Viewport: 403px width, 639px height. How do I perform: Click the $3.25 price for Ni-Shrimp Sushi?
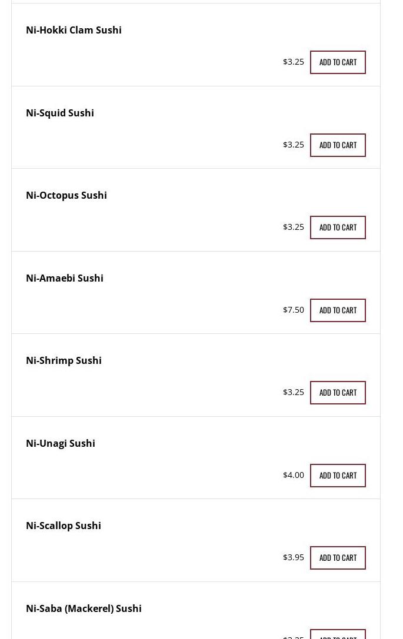pyautogui.click(x=294, y=392)
